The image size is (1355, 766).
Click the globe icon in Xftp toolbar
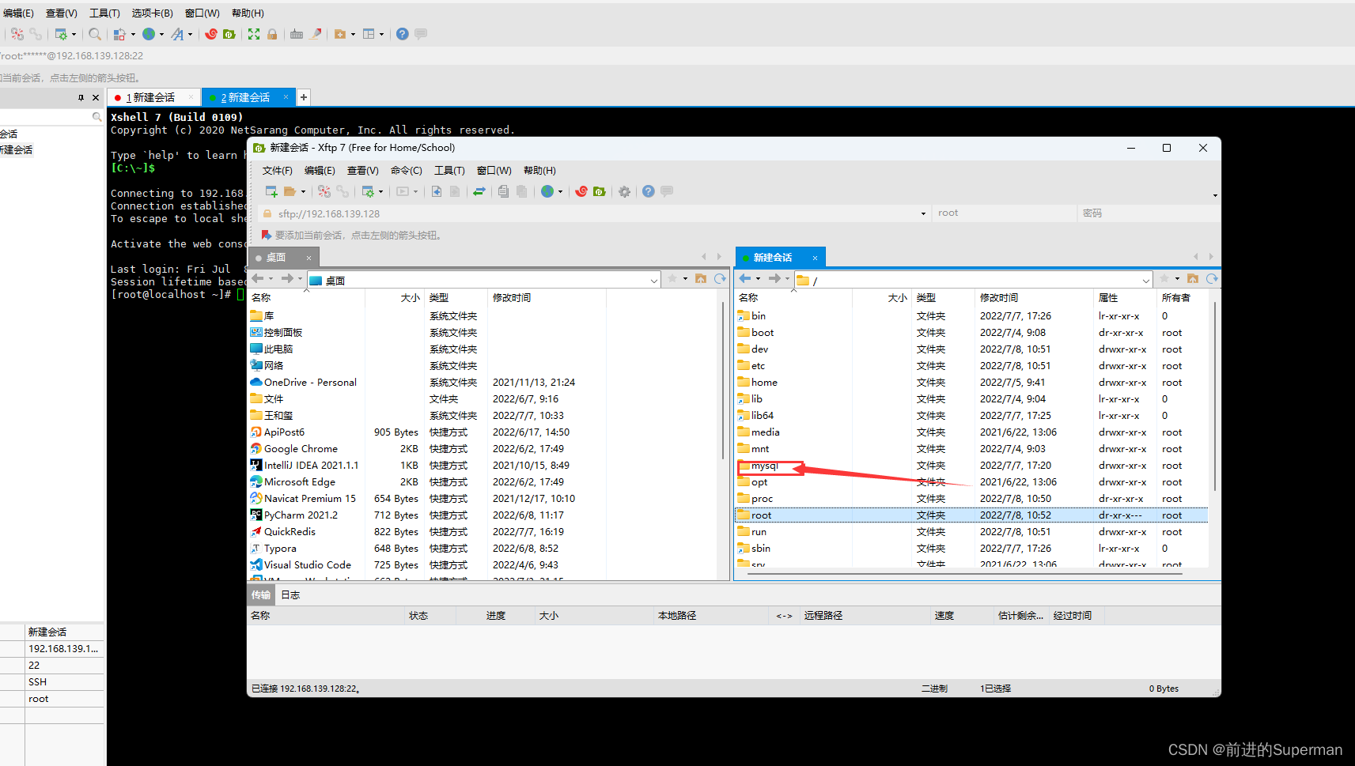coord(547,191)
